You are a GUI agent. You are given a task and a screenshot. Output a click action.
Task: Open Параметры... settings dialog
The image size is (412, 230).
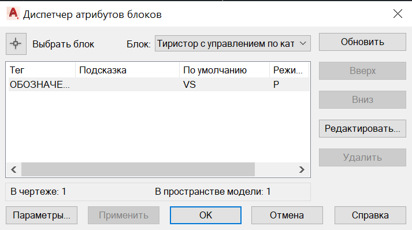pyautogui.click(x=42, y=216)
